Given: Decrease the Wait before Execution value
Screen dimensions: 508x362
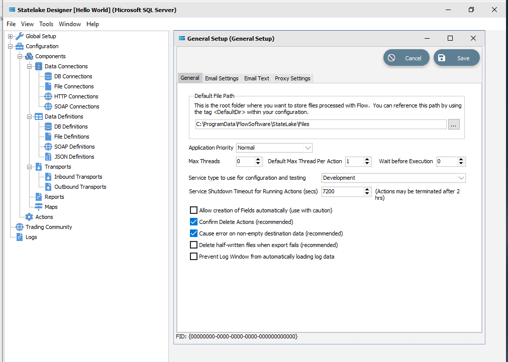Looking at the screenshot, I should point(461,164).
